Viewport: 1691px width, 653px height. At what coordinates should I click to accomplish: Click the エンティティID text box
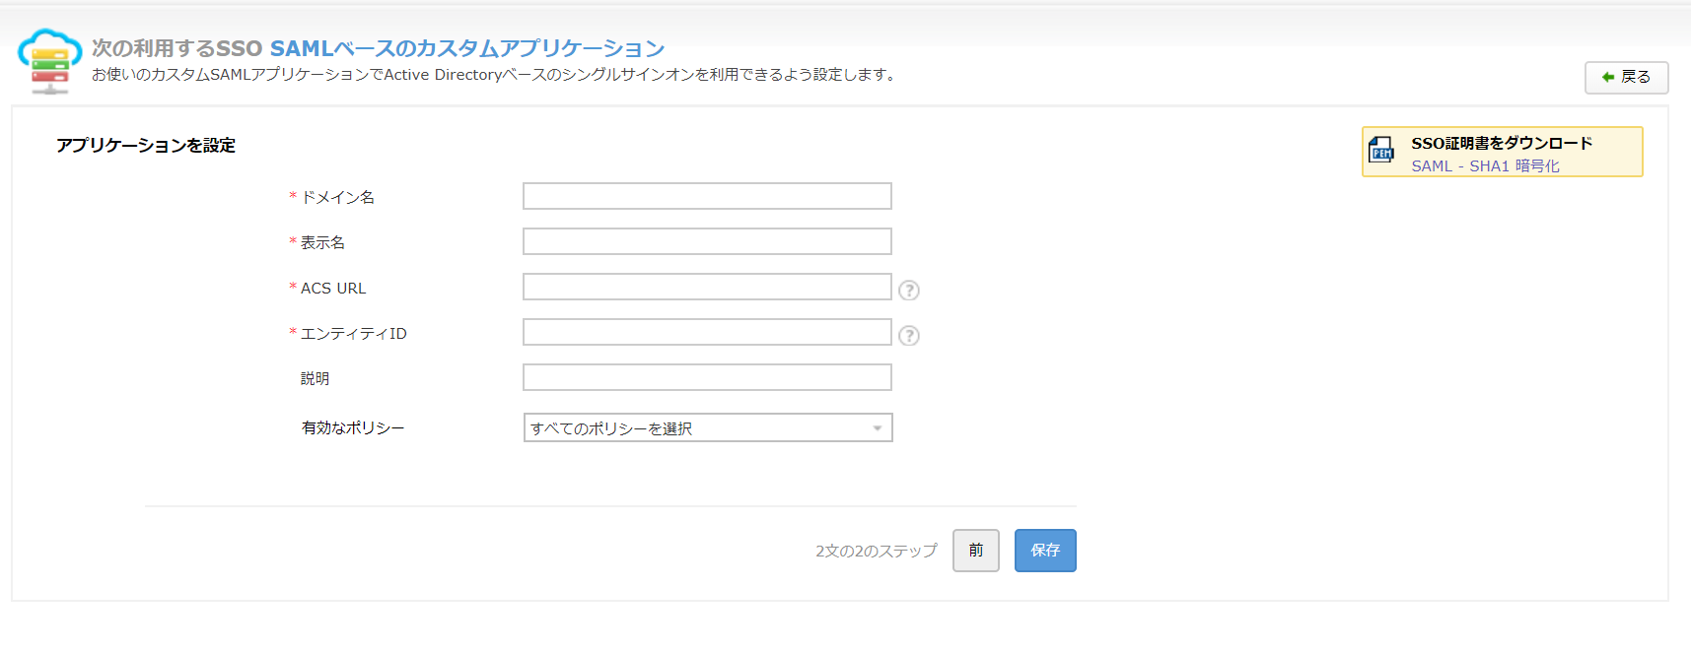[707, 332]
